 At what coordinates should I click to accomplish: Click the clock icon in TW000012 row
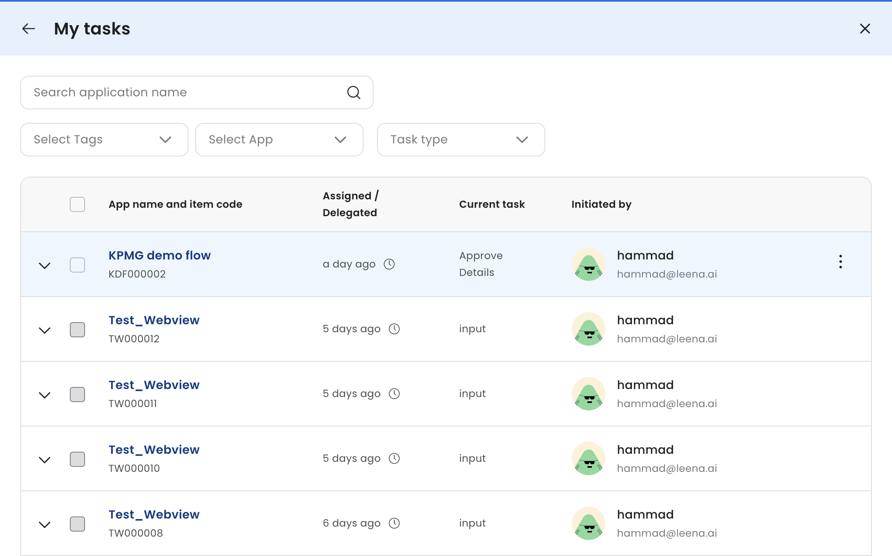point(394,329)
